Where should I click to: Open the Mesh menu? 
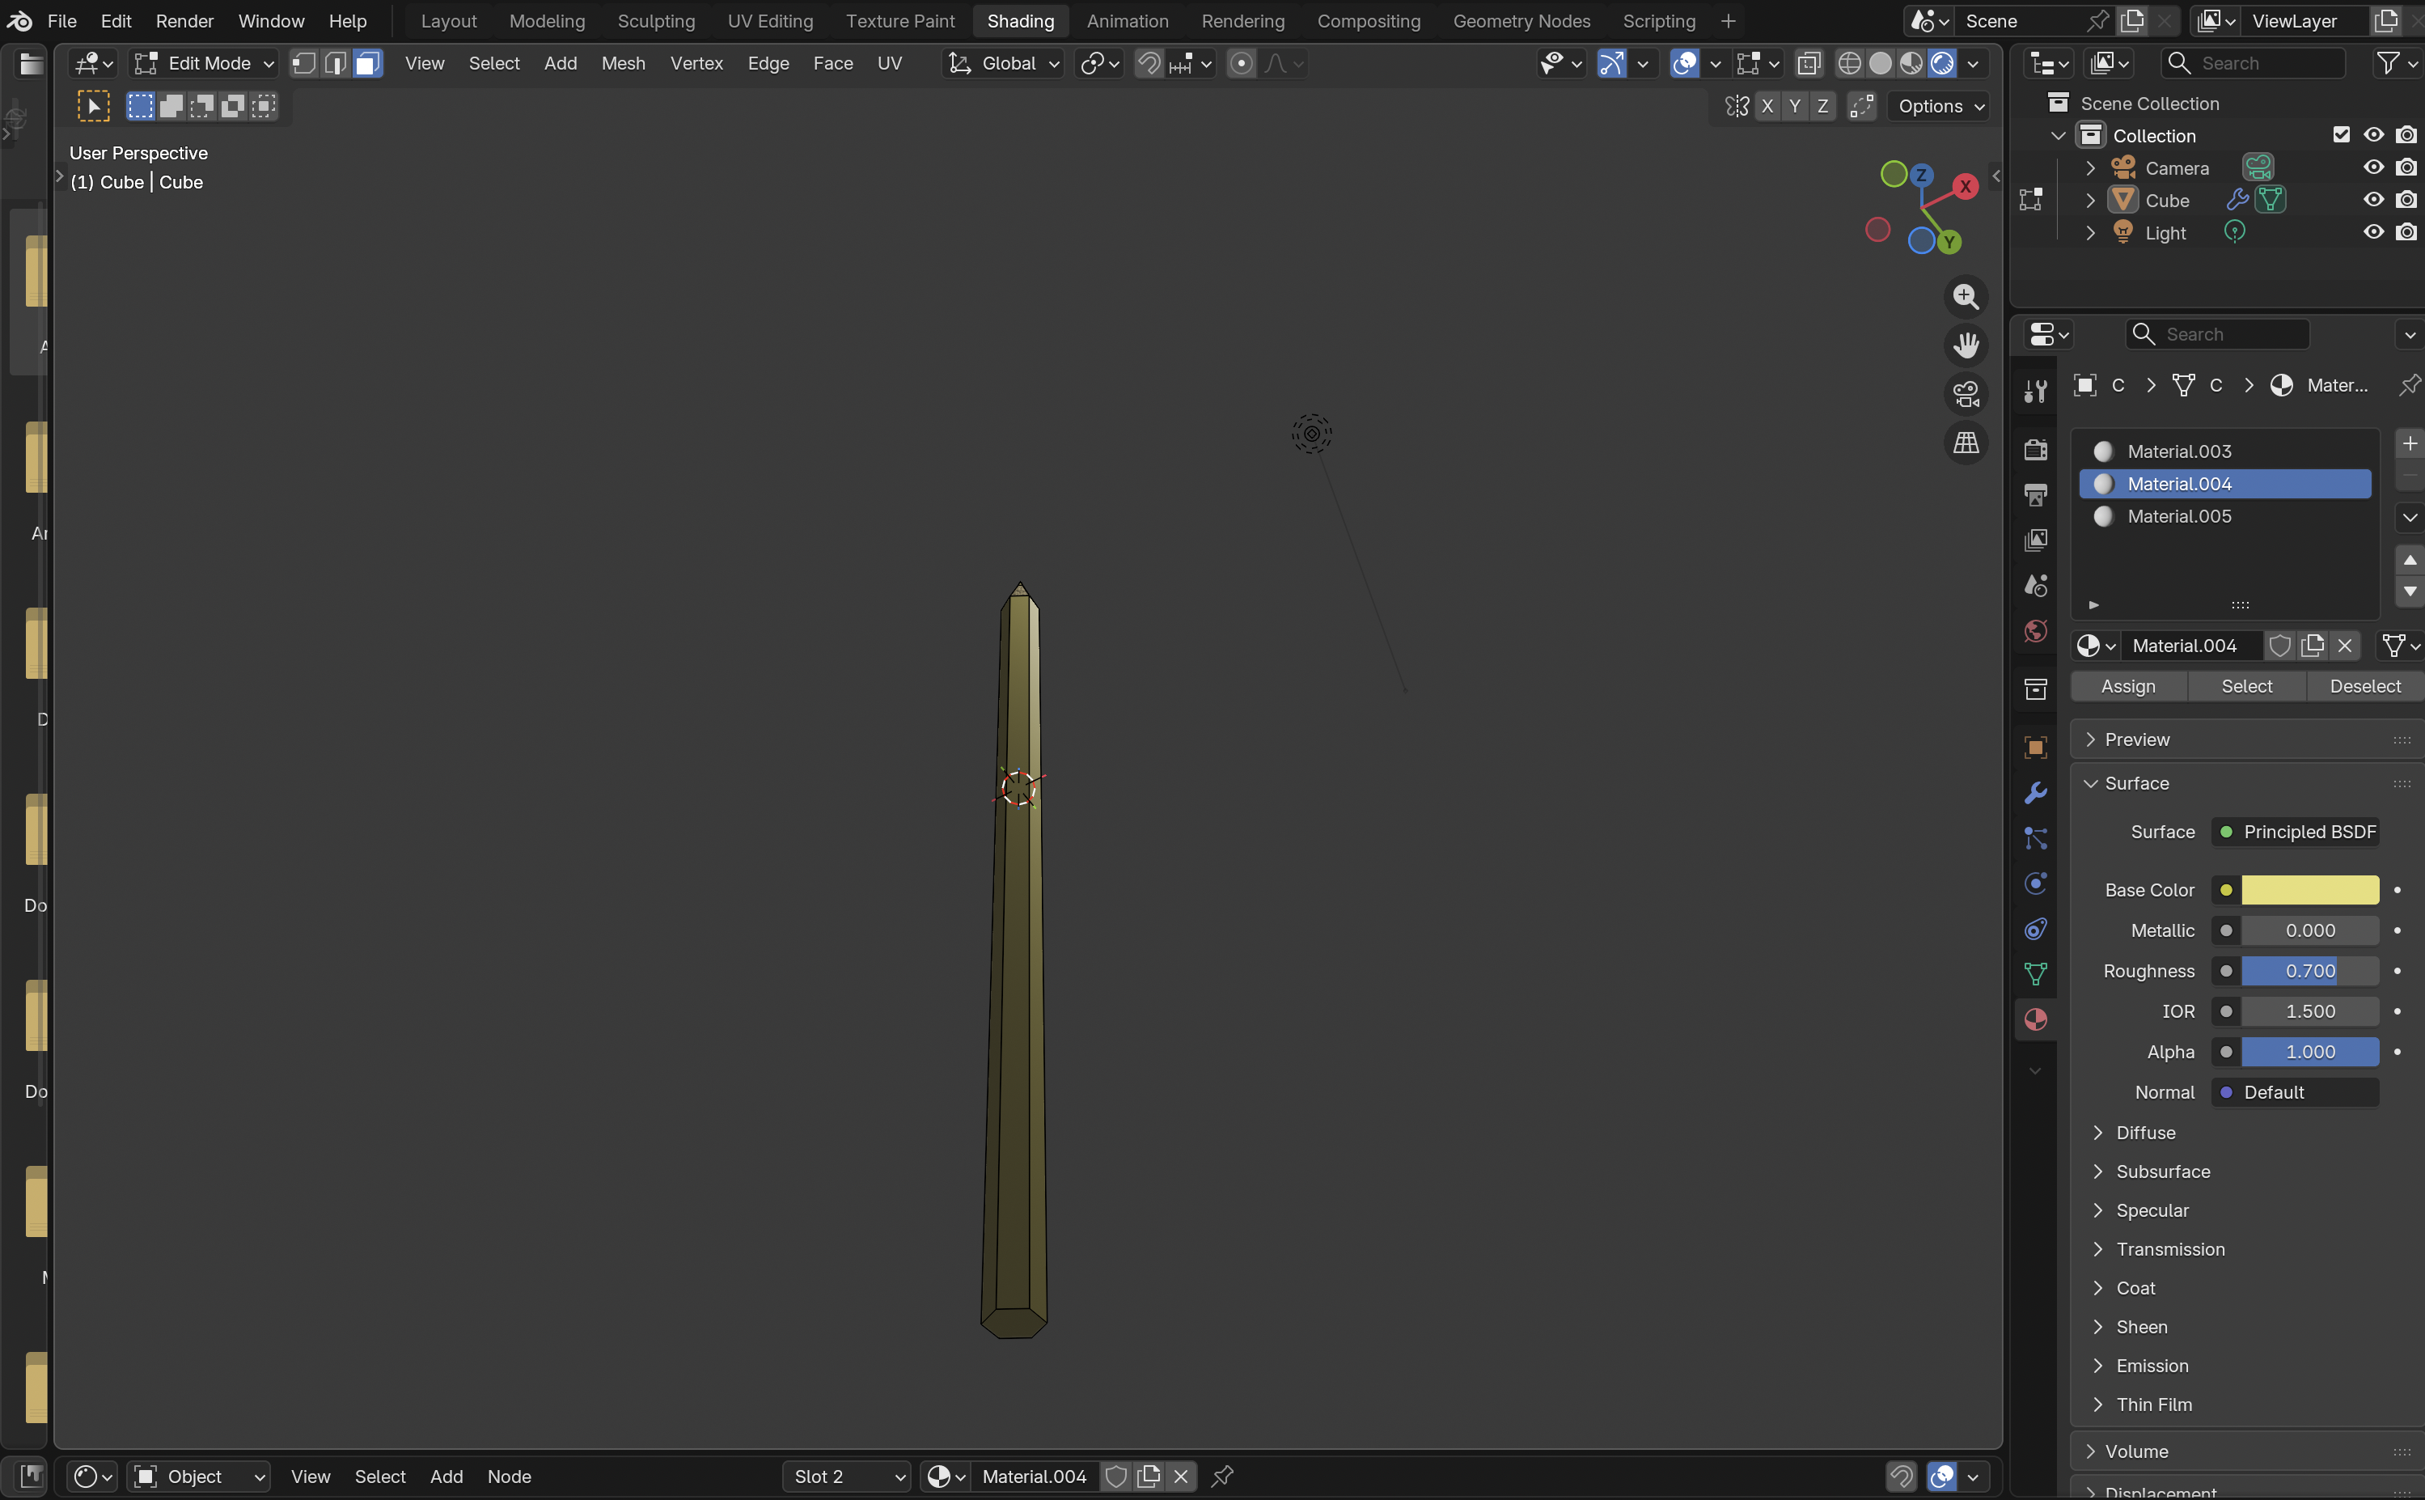[623, 63]
